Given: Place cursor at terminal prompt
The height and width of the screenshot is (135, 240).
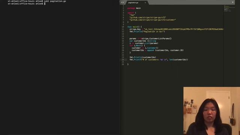Looking at the screenshot, I should 45,4.
